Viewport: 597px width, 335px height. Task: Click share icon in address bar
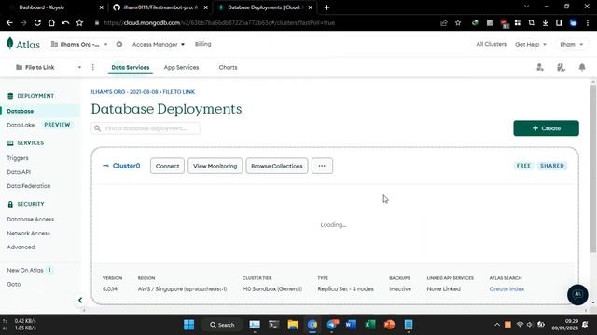[x=444, y=22]
